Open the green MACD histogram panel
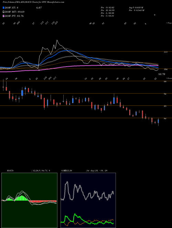172x228 pixels. pyautogui.click(x=29, y=200)
